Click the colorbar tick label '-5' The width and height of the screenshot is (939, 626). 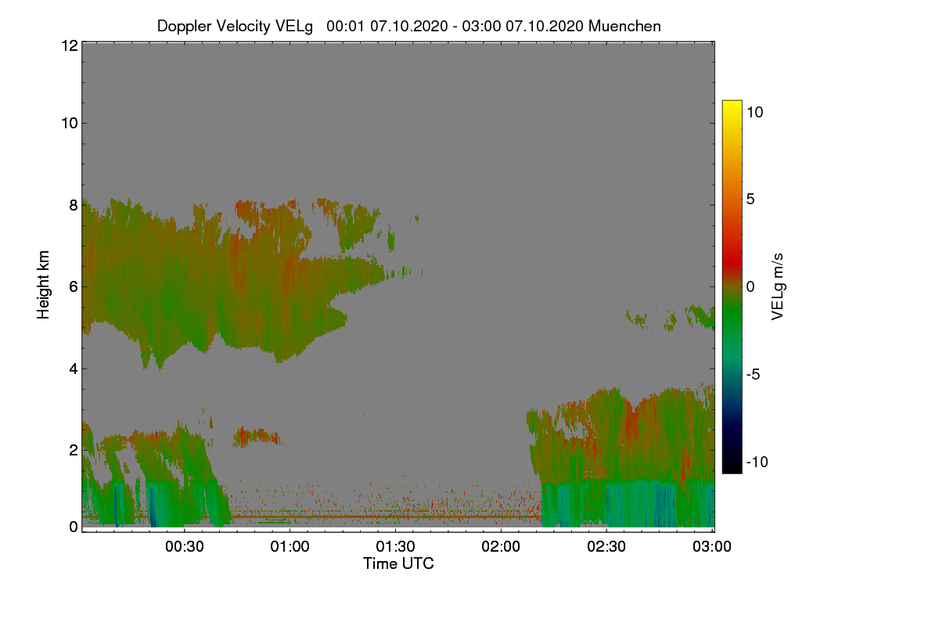pyautogui.click(x=755, y=374)
